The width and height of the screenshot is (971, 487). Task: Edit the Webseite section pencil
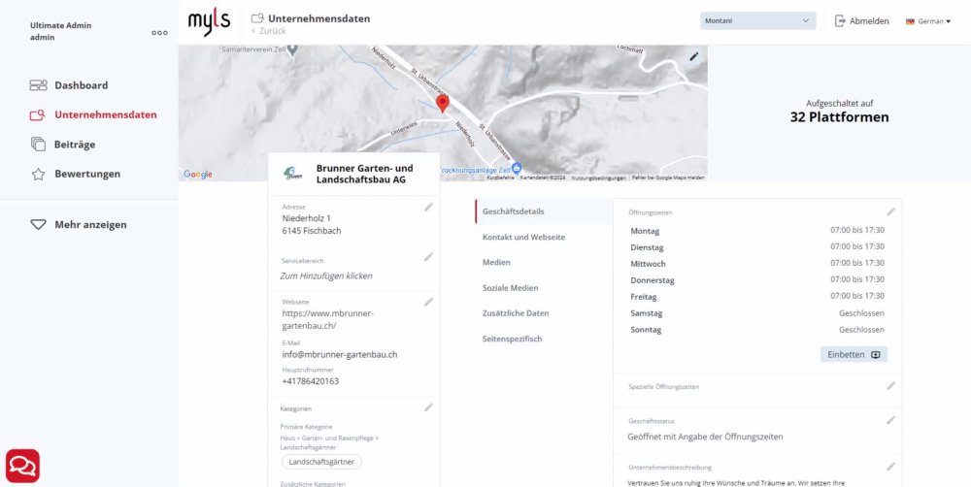428,302
